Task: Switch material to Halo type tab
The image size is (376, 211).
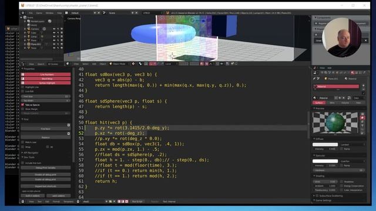Action: click(358, 103)
